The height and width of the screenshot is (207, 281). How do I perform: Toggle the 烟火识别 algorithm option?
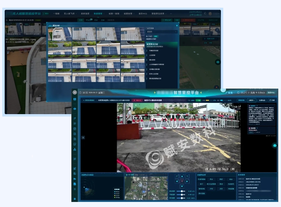152,60
